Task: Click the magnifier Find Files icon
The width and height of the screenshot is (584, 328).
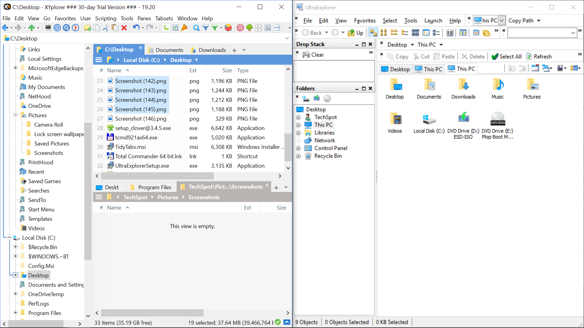Action: pos(196,28)
